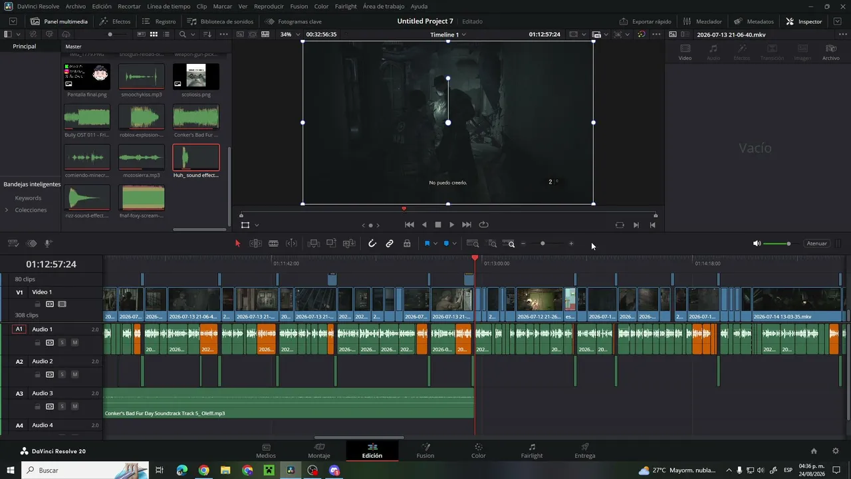Screen dimensions: 851x479
Task: Click the timeline timecode 01:12:57:24 field
Action: (x=51, y=264)
